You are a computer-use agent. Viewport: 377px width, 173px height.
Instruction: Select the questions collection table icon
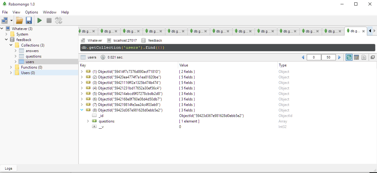pos(21,56)
